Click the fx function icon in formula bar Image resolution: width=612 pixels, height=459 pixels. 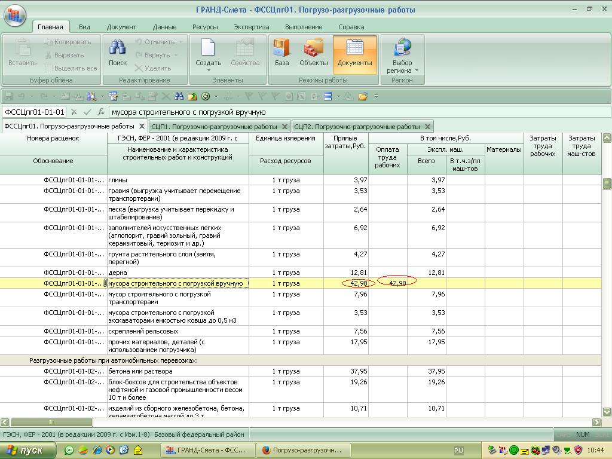[x=101, y=112]
